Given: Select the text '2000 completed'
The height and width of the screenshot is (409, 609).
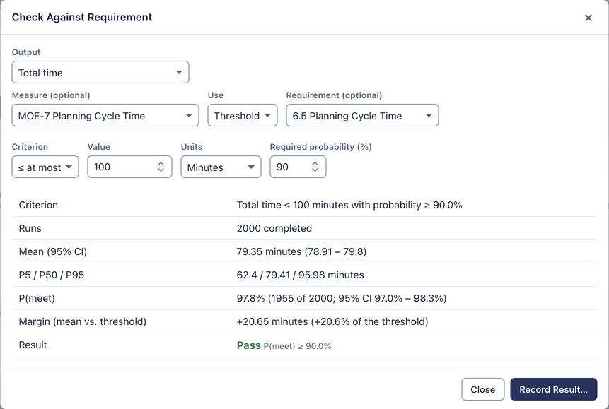Looking at the screenshot, I should (274, 228).
